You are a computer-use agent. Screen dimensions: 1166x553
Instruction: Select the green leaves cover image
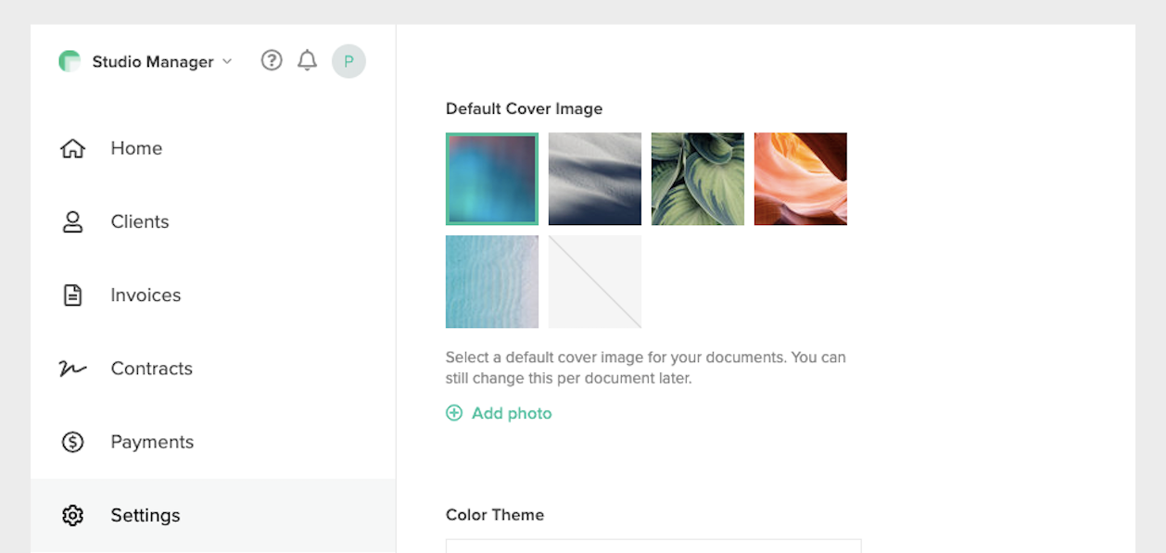point(698,179)
